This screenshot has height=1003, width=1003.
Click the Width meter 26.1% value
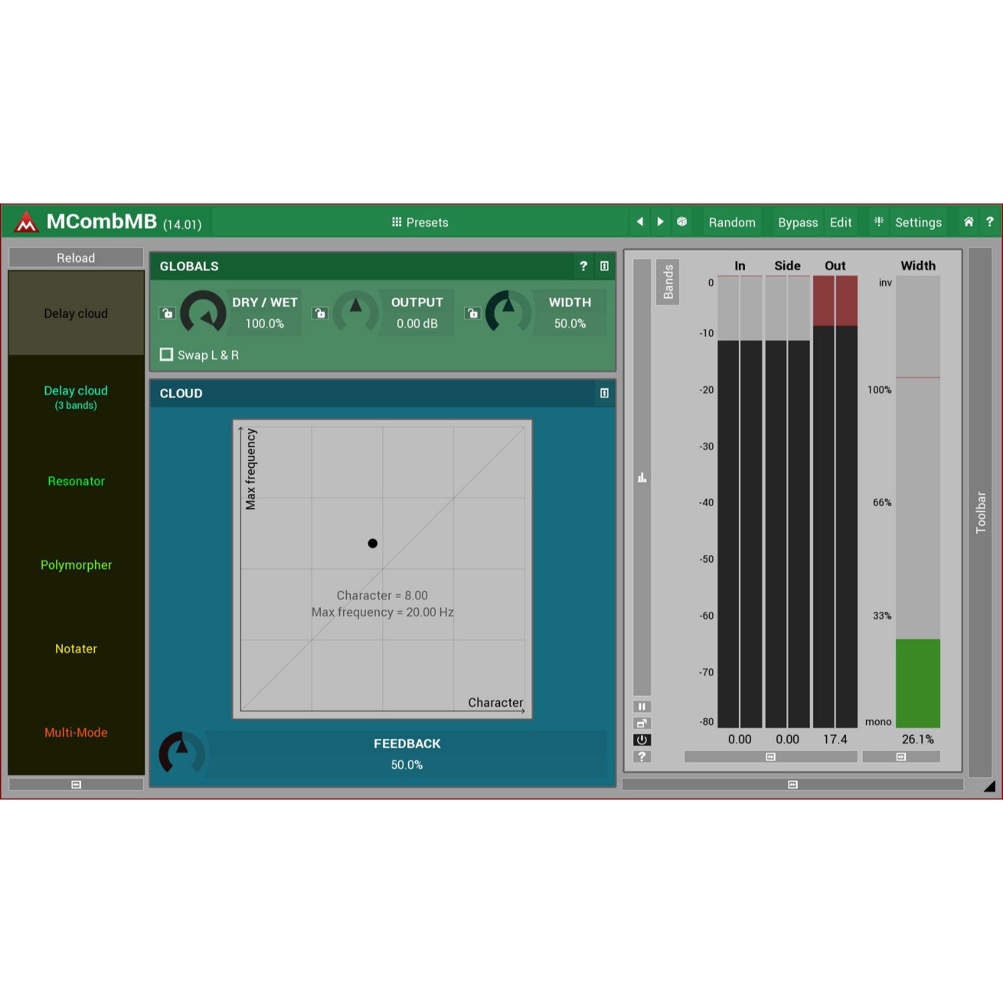pos(918,739)
